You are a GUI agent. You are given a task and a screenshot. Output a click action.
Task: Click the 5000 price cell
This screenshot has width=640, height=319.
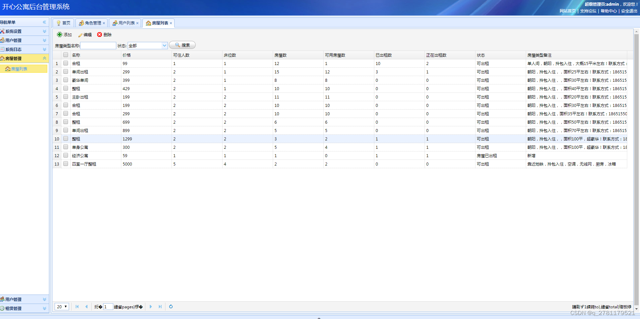pyautogui.click(x=146, y=164)
